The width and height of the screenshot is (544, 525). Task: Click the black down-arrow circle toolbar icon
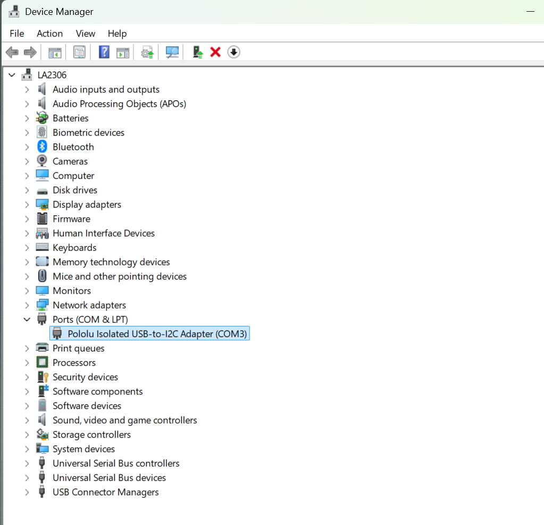click(x=234, y=52)
